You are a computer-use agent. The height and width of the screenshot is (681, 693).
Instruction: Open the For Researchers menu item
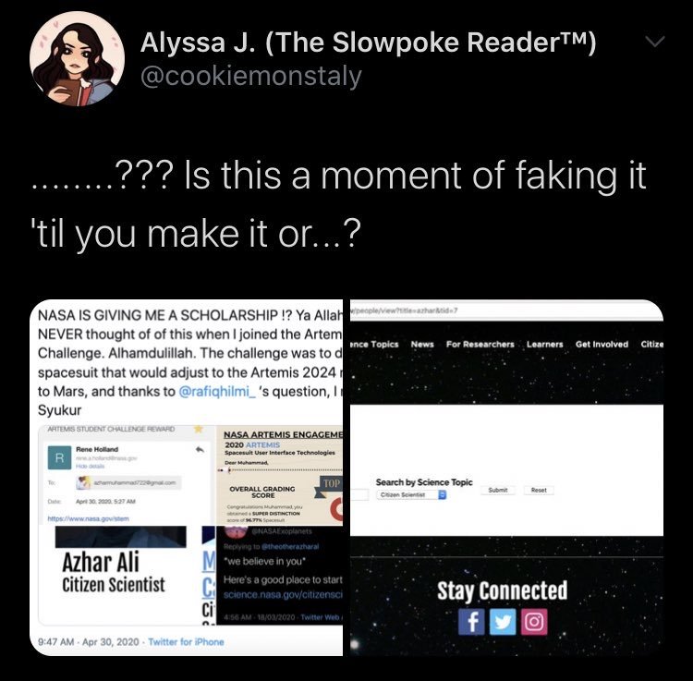480,344
